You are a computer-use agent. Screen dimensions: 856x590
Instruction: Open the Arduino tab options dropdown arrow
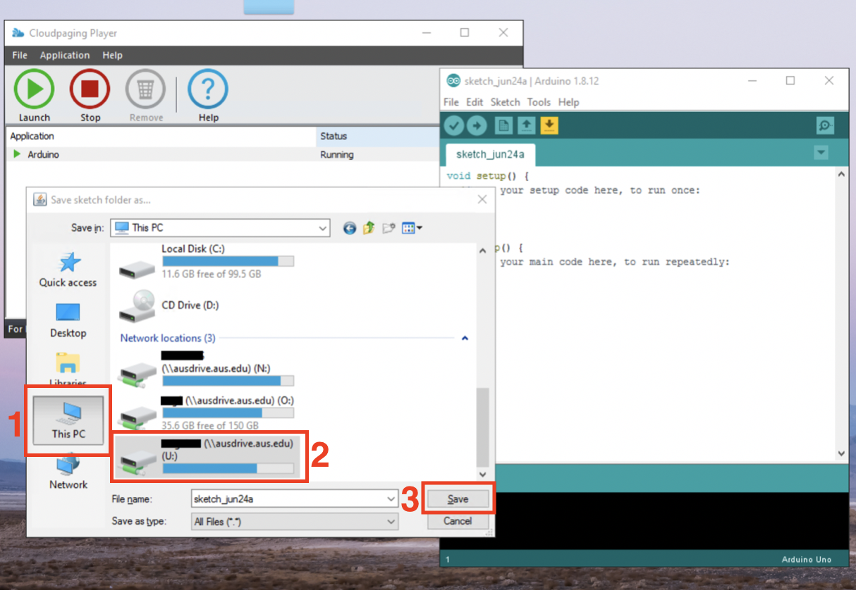[x=820, y=152]
